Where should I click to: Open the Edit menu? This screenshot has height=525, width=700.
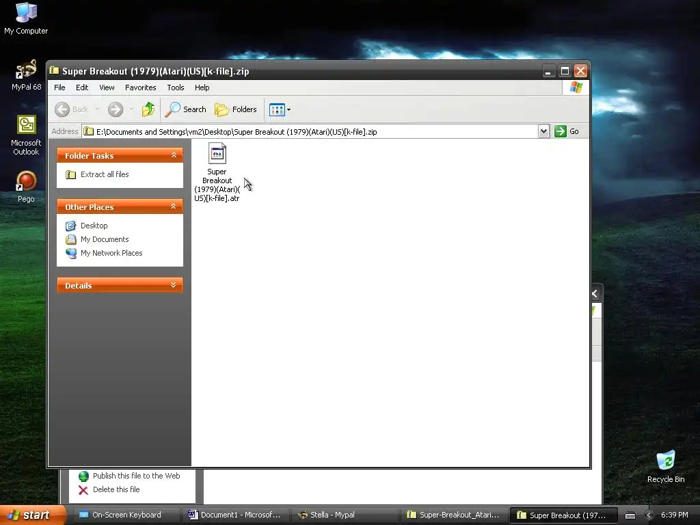coord(82,87)
